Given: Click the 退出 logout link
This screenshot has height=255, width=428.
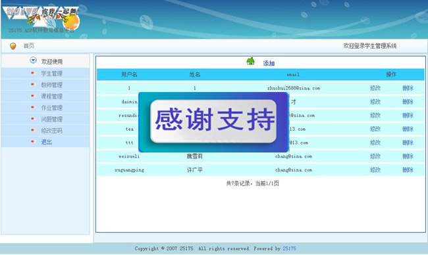Looking at the screenshot, I should (46, 142).
